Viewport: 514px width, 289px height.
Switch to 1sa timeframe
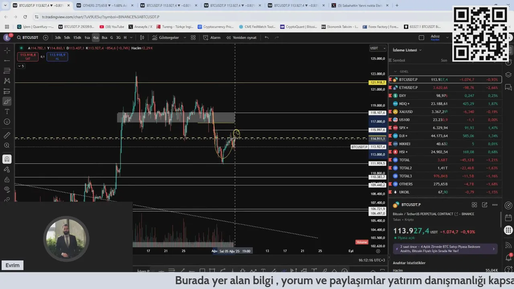(x=87, y=37)
